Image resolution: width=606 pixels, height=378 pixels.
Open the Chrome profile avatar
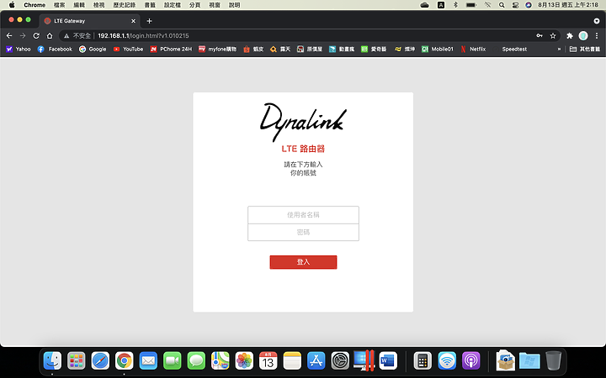(583, 36)
